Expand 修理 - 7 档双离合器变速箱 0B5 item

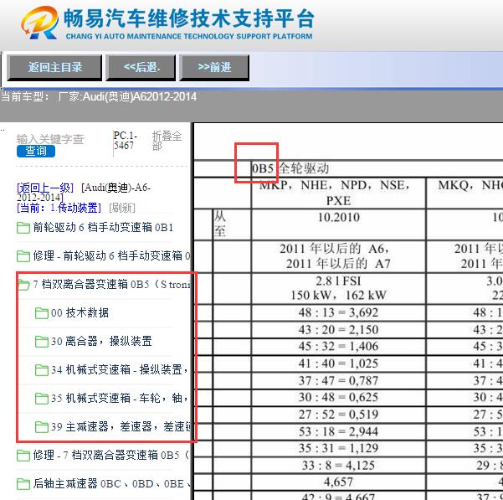pyautogui.click(x=111, y=455)
